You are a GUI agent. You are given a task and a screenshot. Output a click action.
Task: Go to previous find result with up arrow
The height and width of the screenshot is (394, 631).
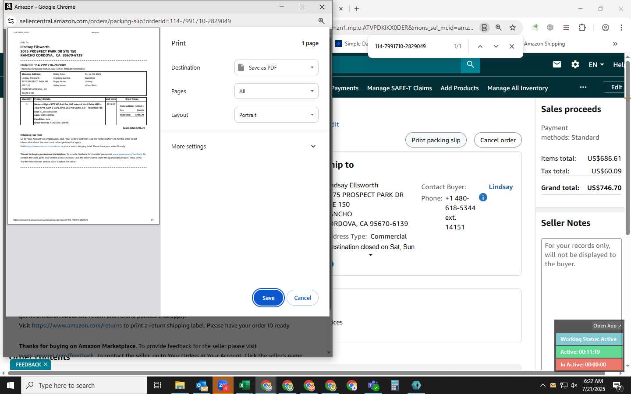(x=480, y=46)
